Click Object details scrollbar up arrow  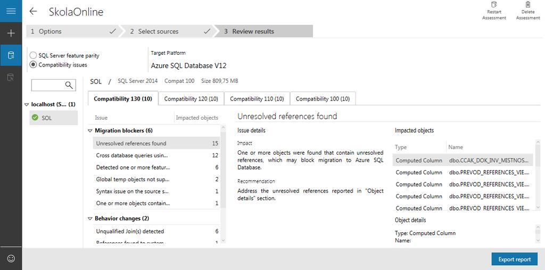click(538, 227)
